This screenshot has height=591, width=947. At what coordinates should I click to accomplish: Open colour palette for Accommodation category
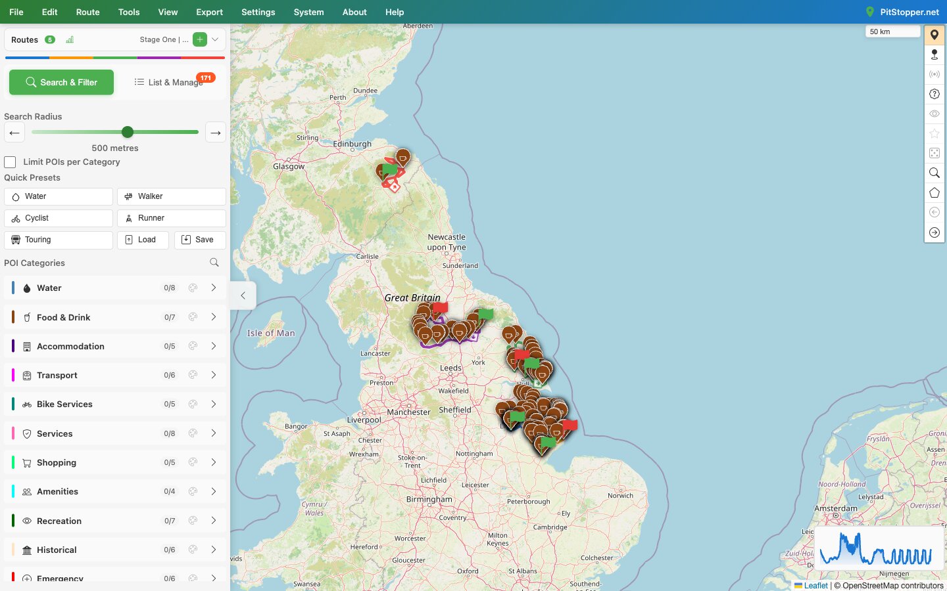[x=193, y=346]
